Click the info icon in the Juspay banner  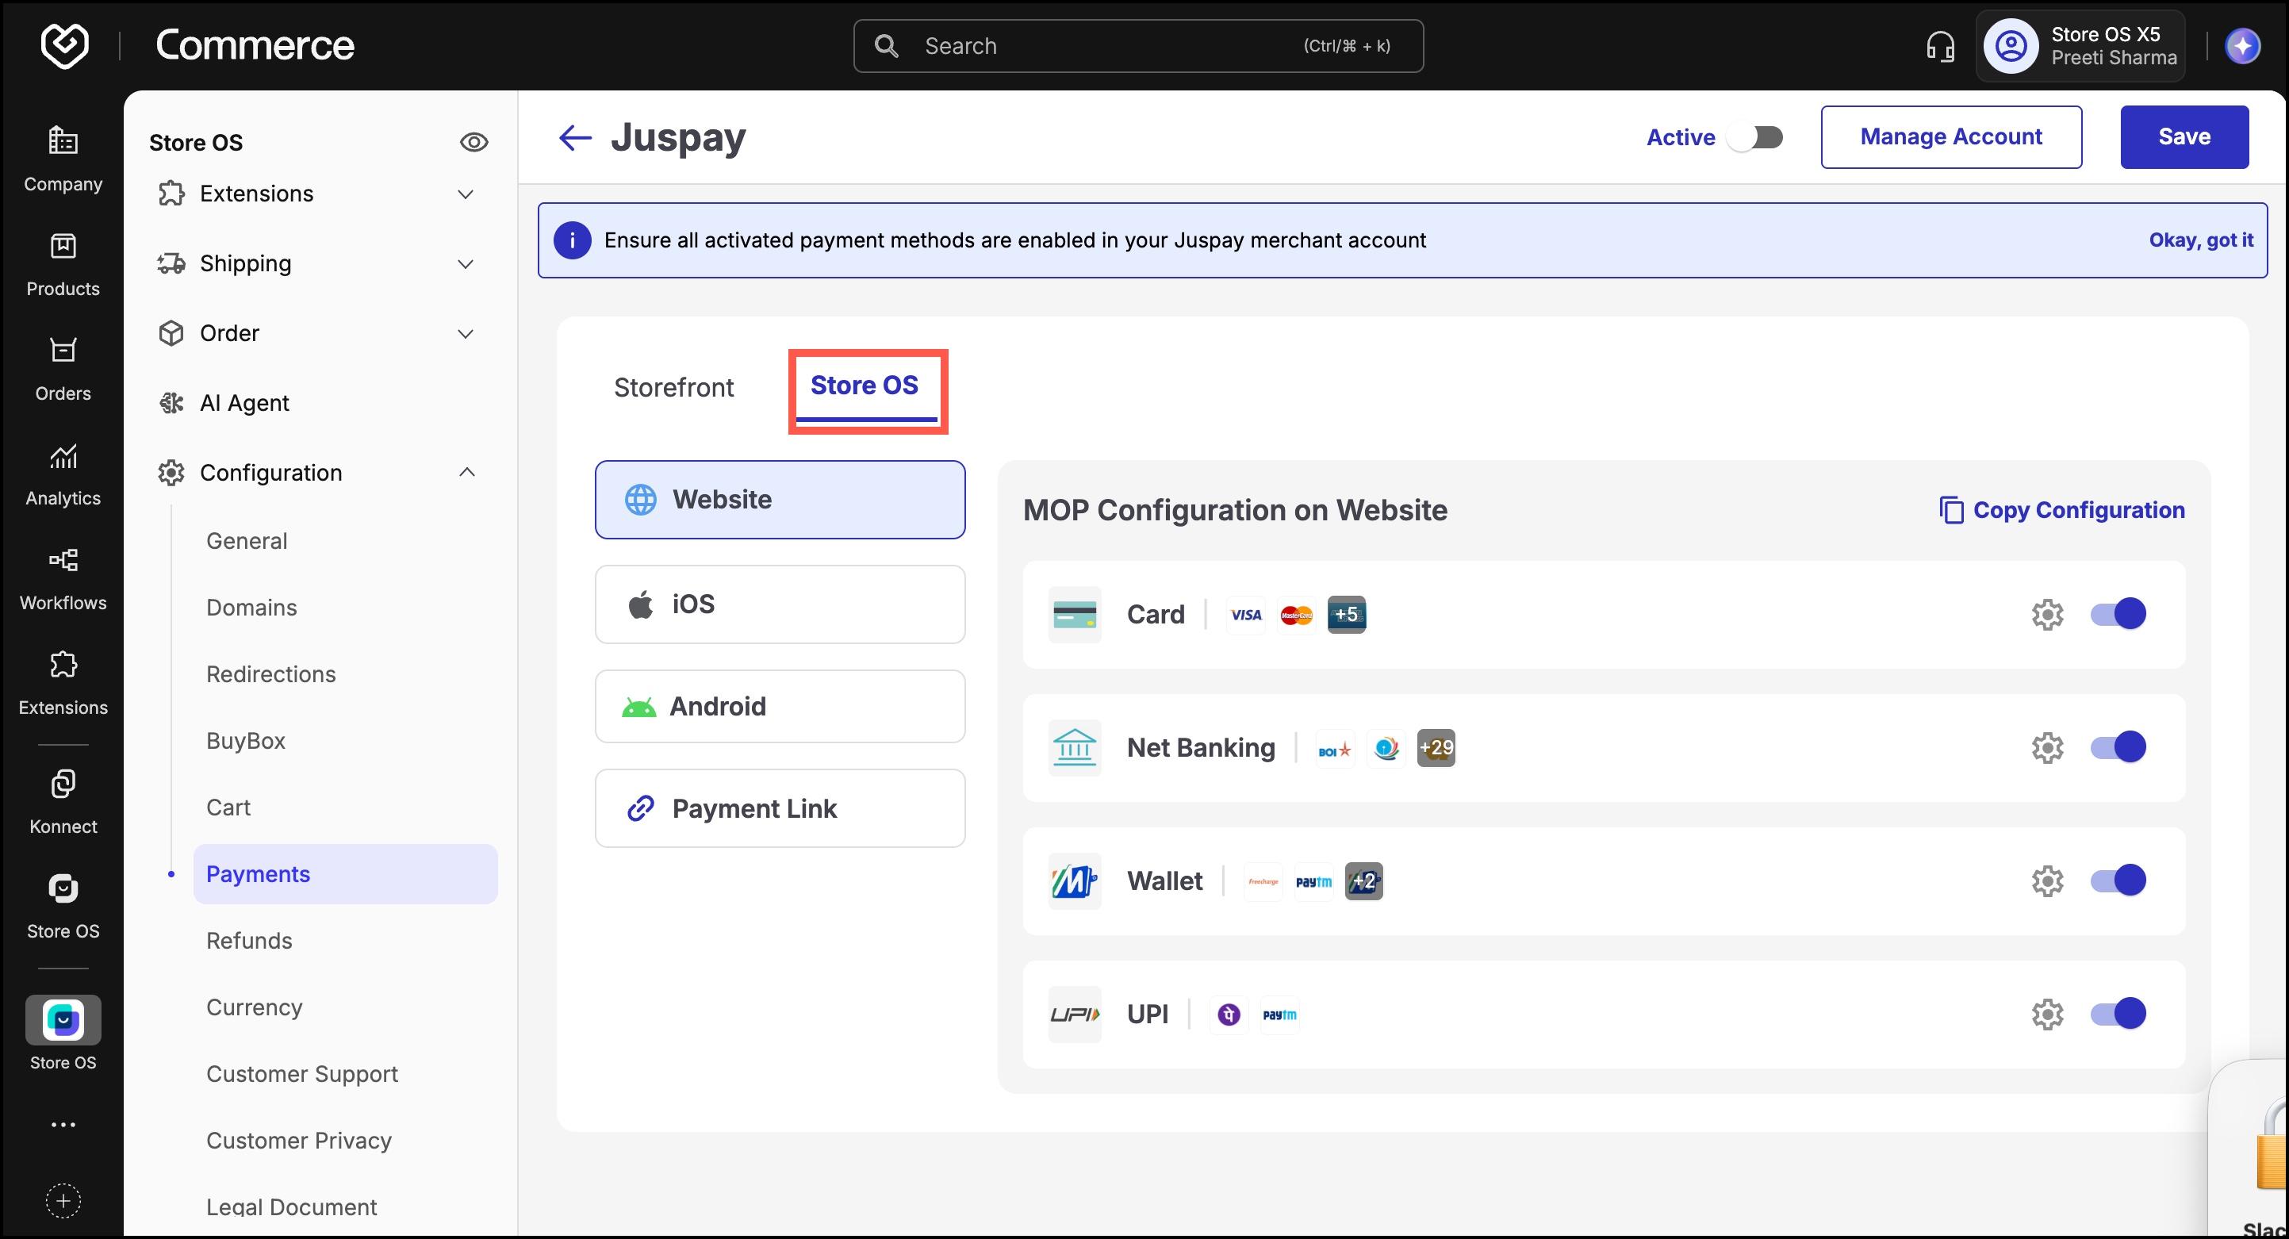pos(573,240)
